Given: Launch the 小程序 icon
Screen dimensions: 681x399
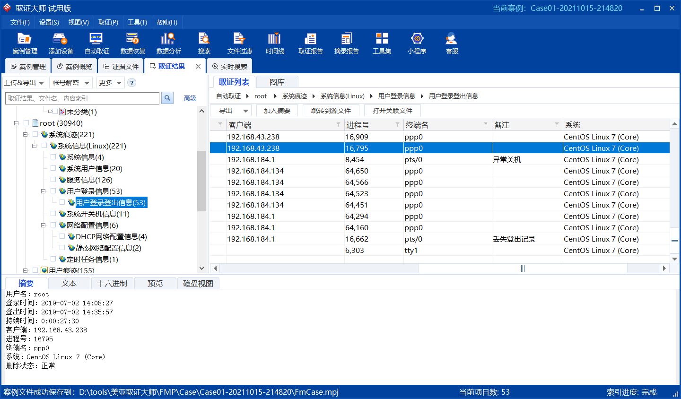Looking at the screenshot, I should coord(417,43).
